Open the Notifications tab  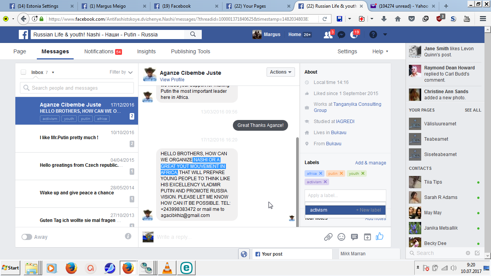tap(103, 51)
